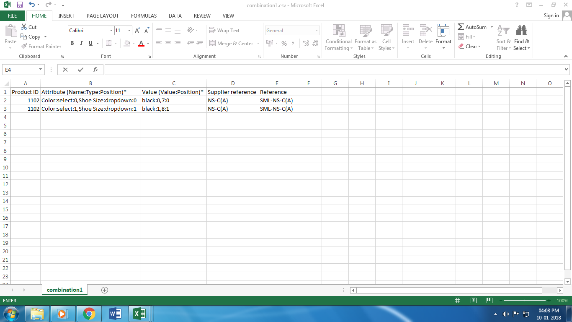Align text to the left
The image size is (572, 322).
click(x=159, y=43)
